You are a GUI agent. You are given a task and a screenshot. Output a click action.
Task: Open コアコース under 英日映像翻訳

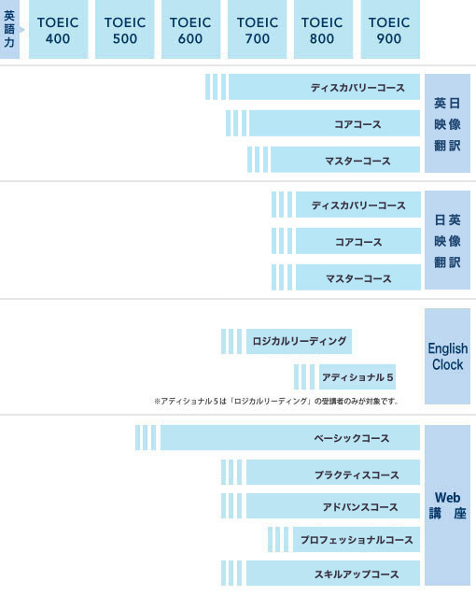coord(334,123)
